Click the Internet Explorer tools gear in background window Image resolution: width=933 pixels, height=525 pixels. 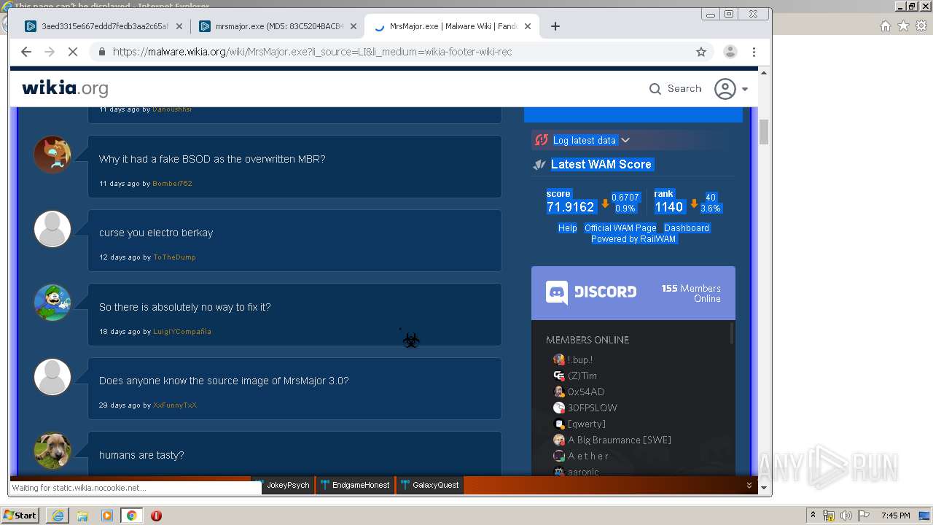pyautogui.click(x=921, y=26)
